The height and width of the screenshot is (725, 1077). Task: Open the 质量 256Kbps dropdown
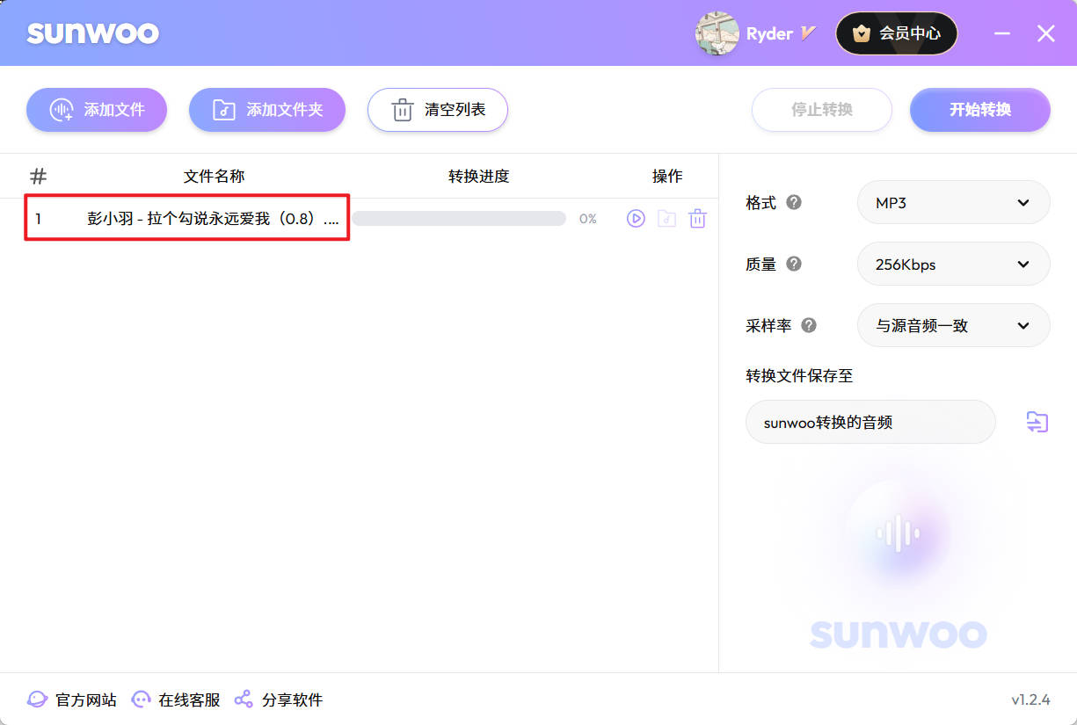[x=954, y=264]
